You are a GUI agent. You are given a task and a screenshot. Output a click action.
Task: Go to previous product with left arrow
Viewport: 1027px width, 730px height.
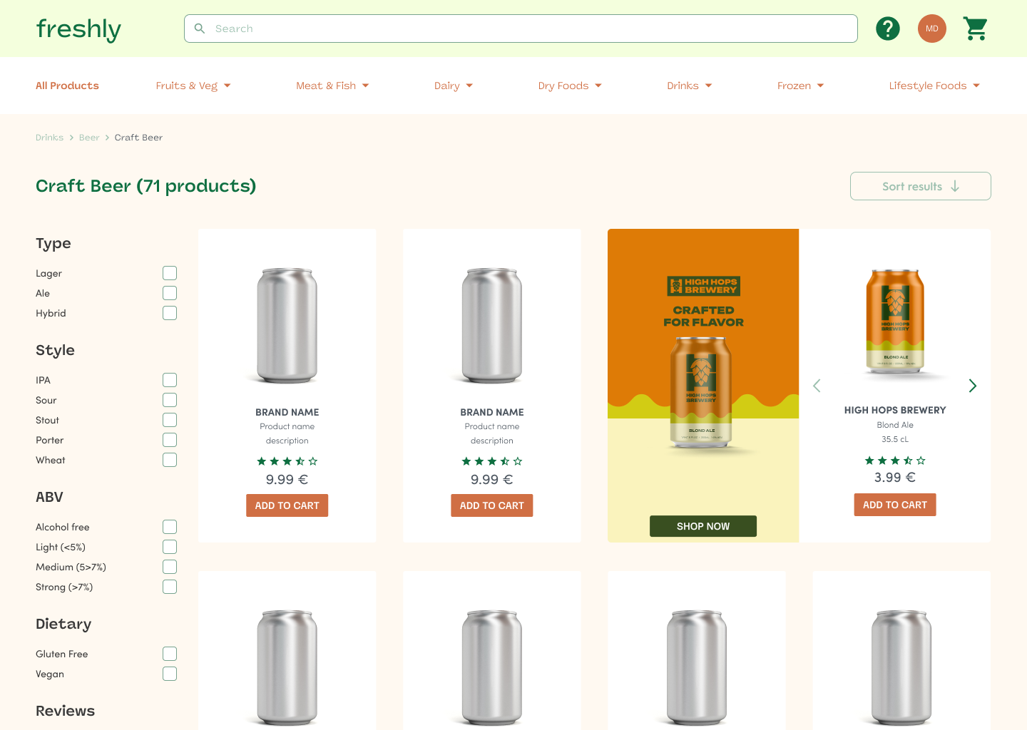(817, 386)
